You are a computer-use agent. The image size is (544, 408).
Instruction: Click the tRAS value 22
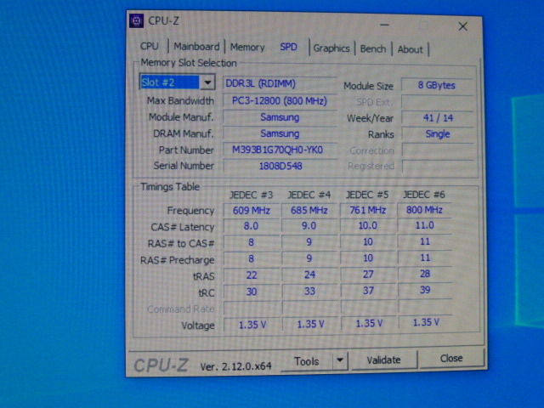pos(252,275)
